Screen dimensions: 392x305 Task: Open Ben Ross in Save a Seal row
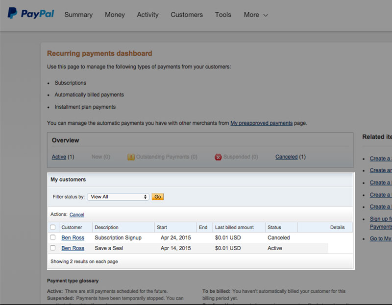click(73, 248)
